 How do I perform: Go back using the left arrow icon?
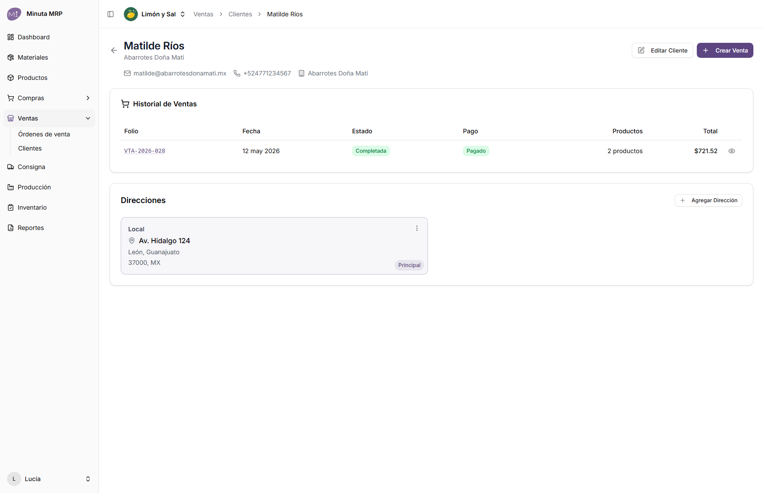pyautogui.click(x=114, y=50)
